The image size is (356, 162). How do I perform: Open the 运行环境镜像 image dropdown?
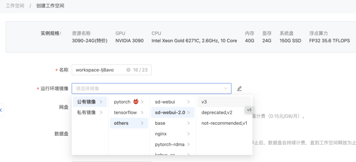[x=151, y=88]
